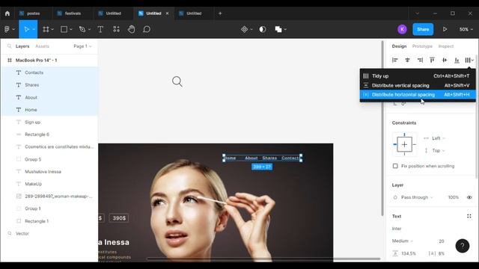Select the Rectangle shape tool

coord(64,29)
